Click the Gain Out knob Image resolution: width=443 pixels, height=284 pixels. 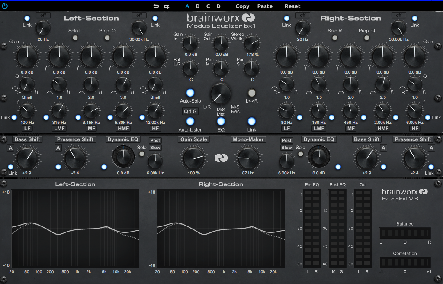tap(221, 43)
